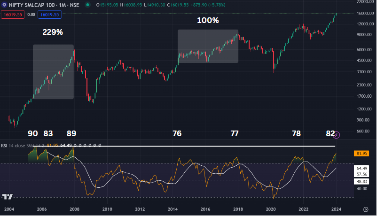
Task: Click the red 16019.55 sell price button
Action: pyautogui.click(x=13, y=15)
